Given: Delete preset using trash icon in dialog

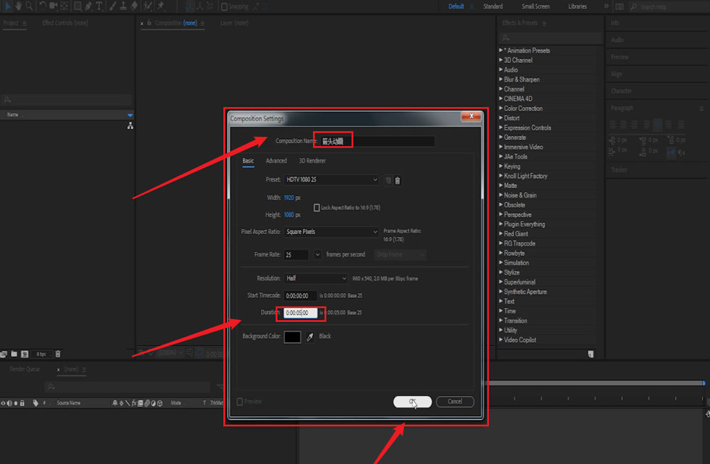Looking at the screenshot, I should [x=398, y=180].
